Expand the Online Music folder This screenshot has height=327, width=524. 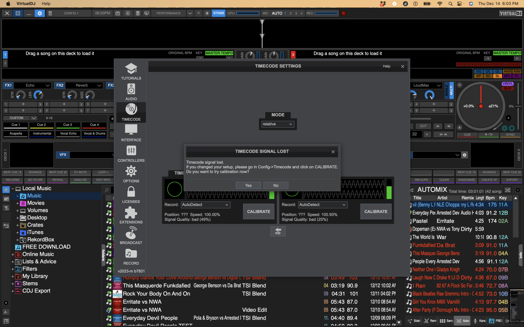[x=13, y=254]
